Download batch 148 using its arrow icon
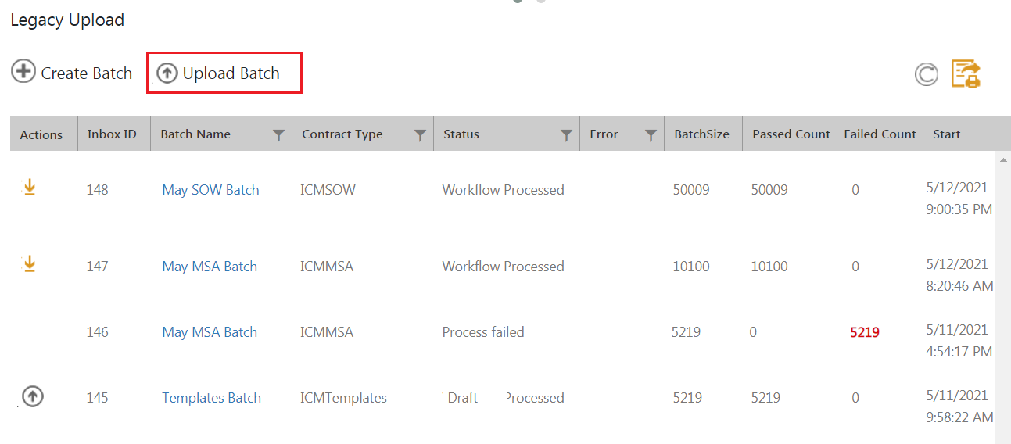Image resolution: width=1011 pixels, height=444 pixels. pos(29,188)
